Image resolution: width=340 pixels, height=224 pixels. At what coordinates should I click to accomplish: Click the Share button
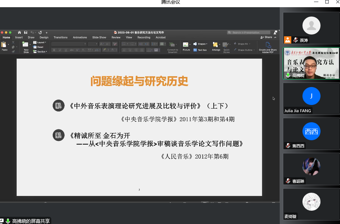click(266, 37)
